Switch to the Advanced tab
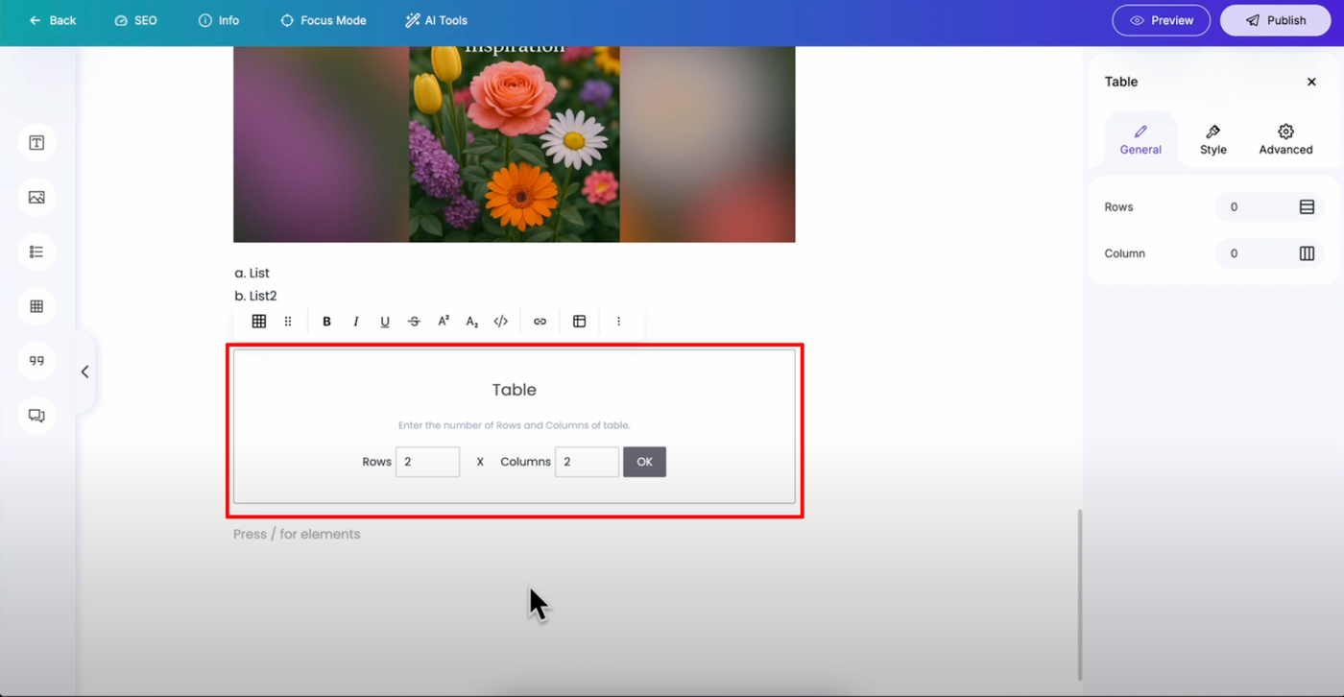 1285,139
